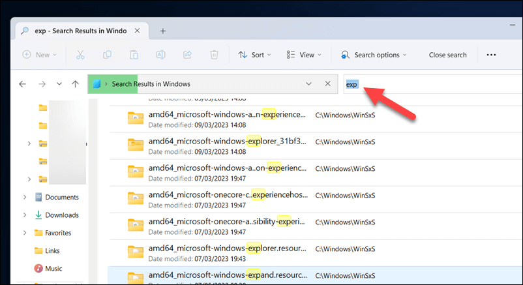523x285 pixels.
Task: Go back with the left arrow
Action: coord(23,84)
